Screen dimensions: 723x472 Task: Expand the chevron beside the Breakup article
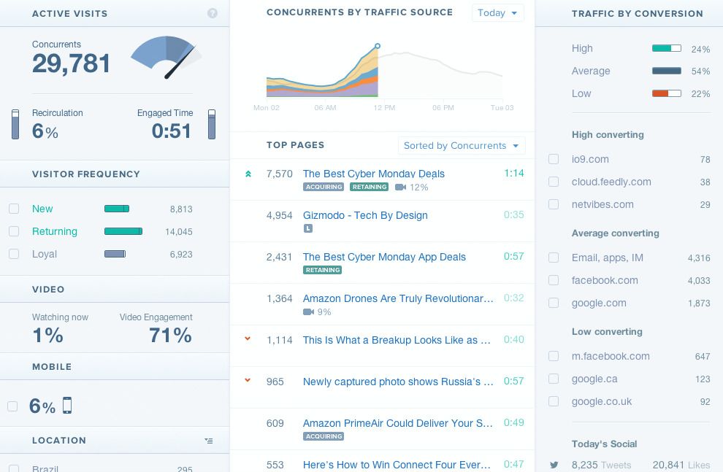248,338
